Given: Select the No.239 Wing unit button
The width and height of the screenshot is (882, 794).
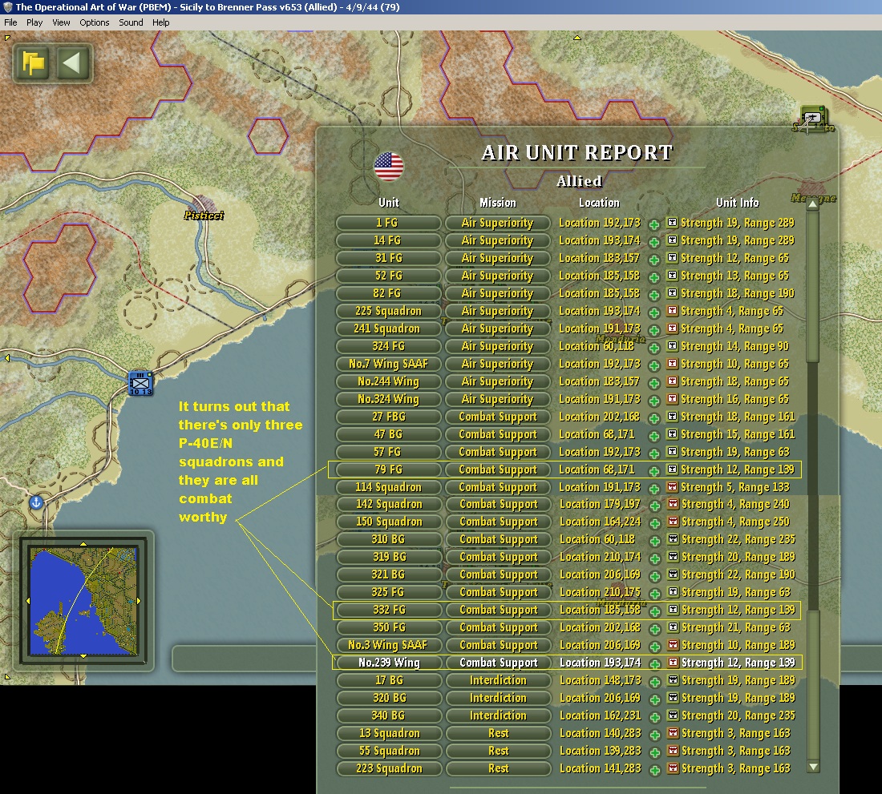Looking at the screenshot, I should pos(389,663).
